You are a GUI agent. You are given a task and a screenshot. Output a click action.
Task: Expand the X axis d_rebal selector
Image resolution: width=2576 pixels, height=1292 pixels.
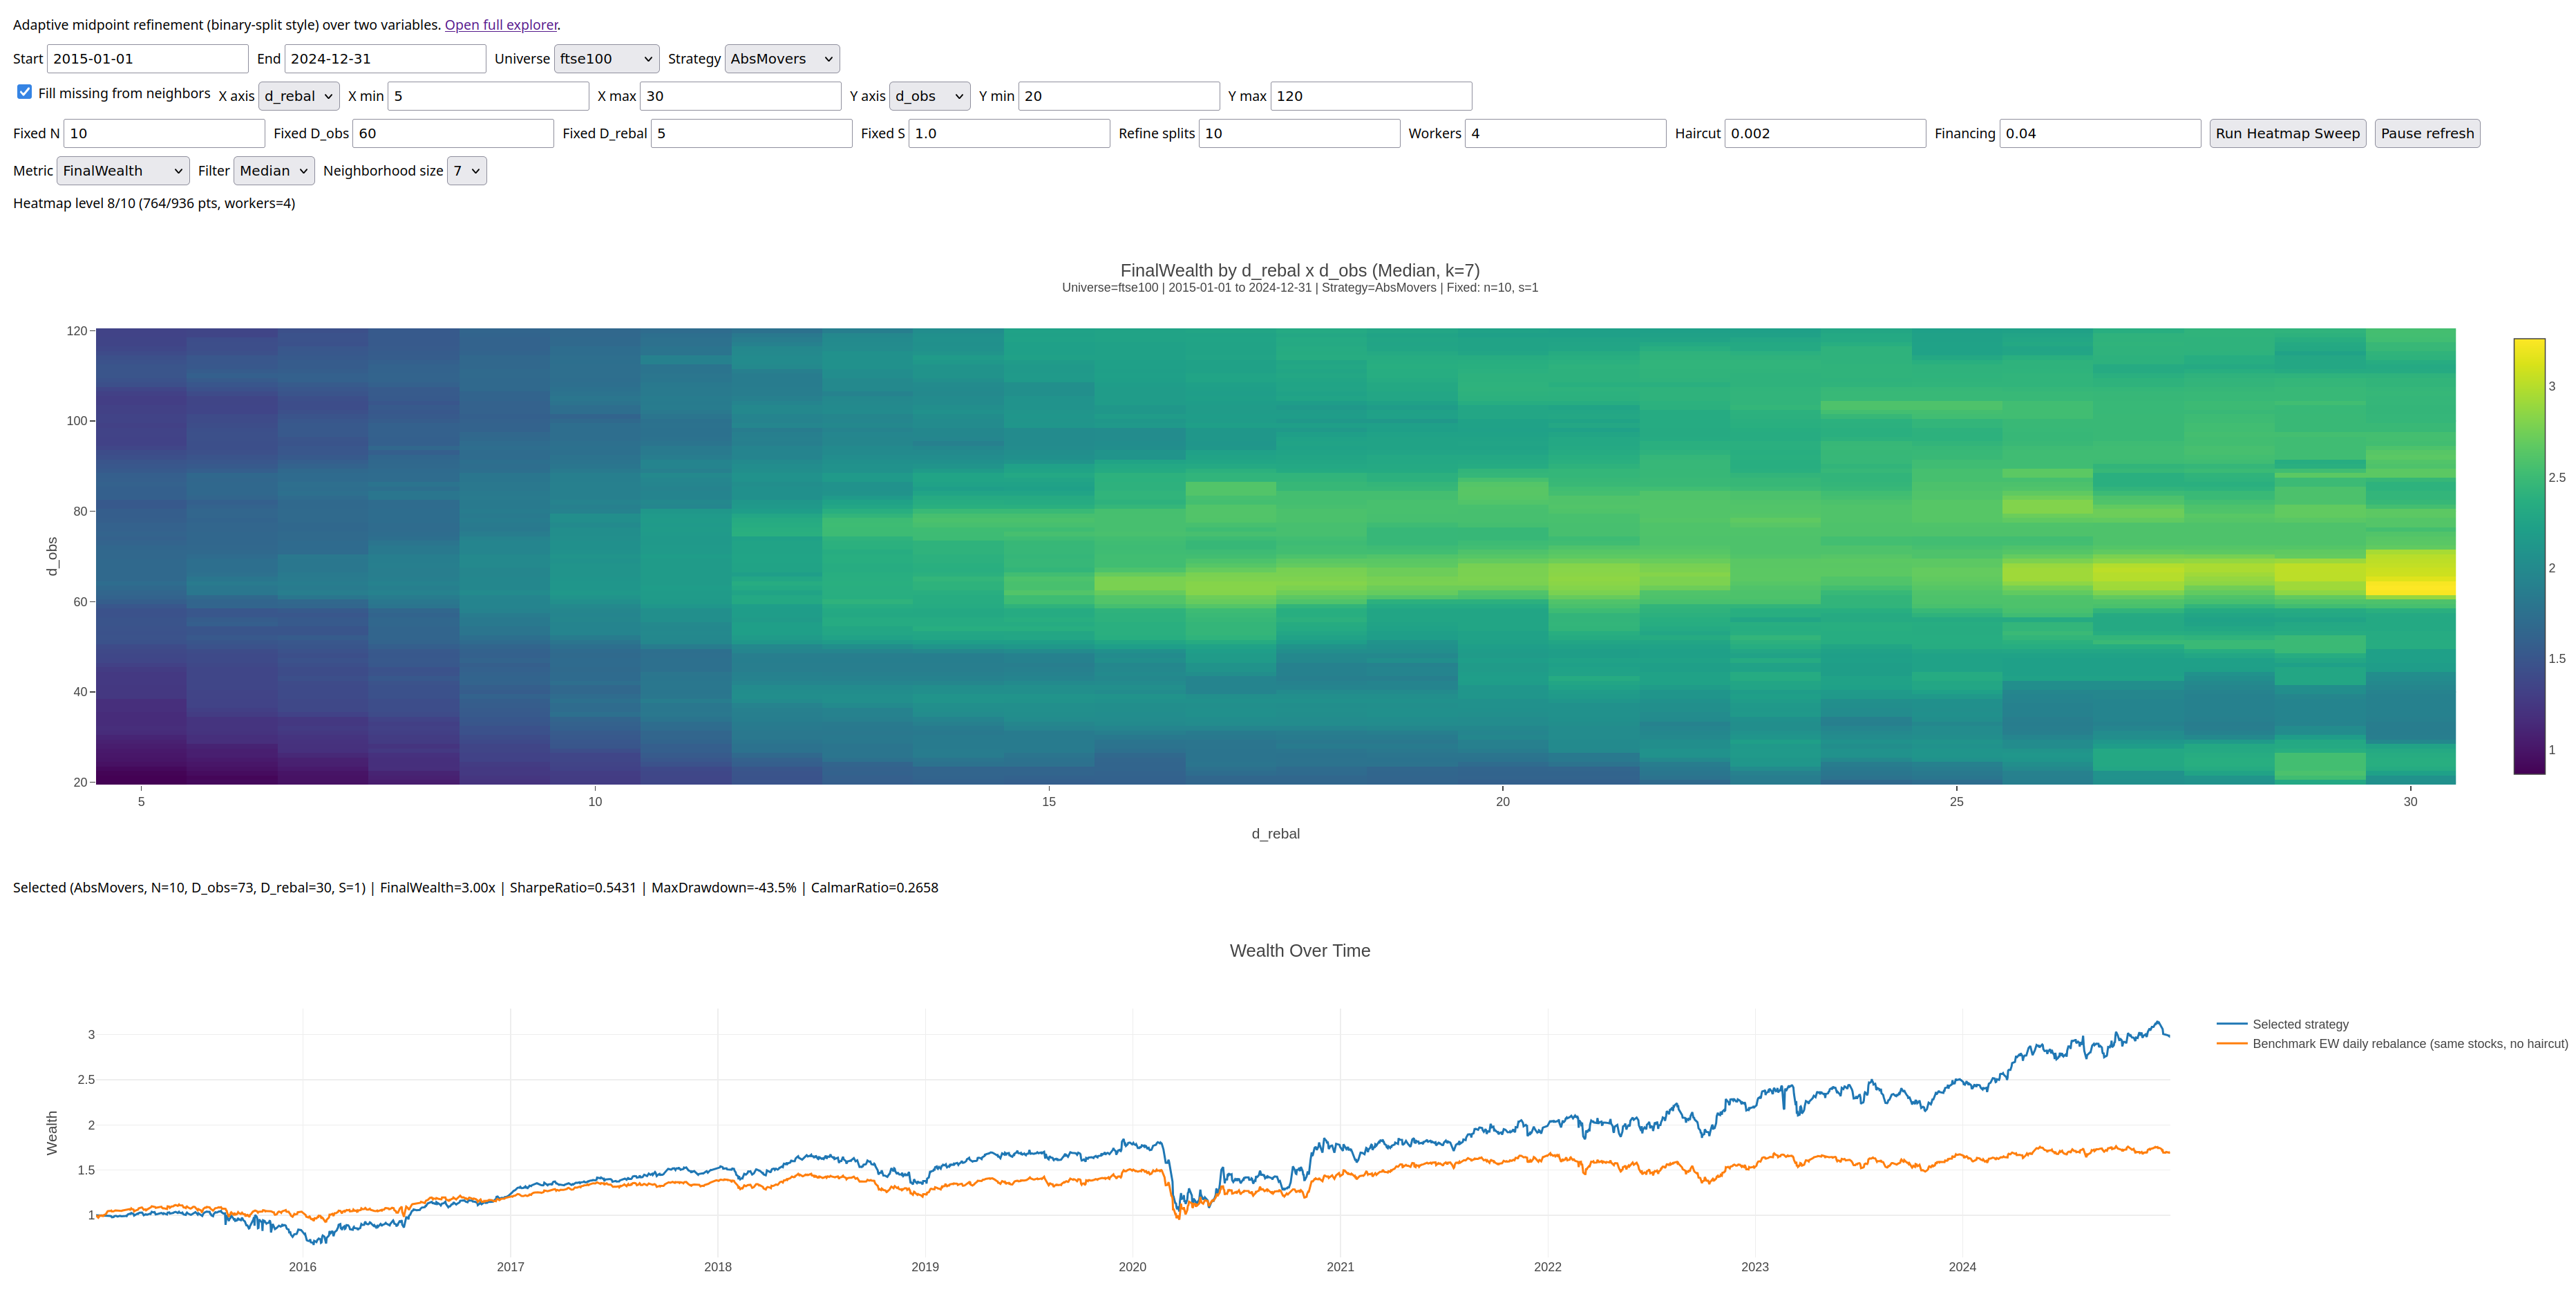(299, 96)
